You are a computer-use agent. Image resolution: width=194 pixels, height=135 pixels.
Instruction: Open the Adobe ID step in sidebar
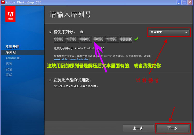pyautogui.click(x=13, y=58)
